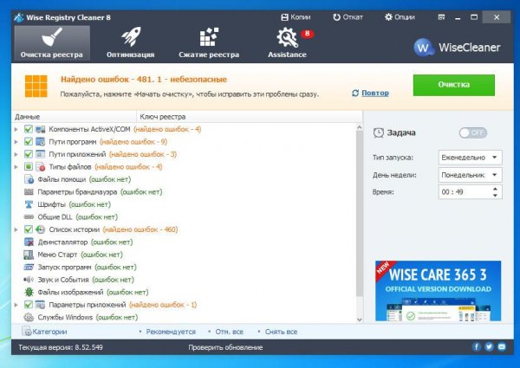
Task: Click the Ключ реестра column header
Action: pyautogui.click(x=250, y=117)
